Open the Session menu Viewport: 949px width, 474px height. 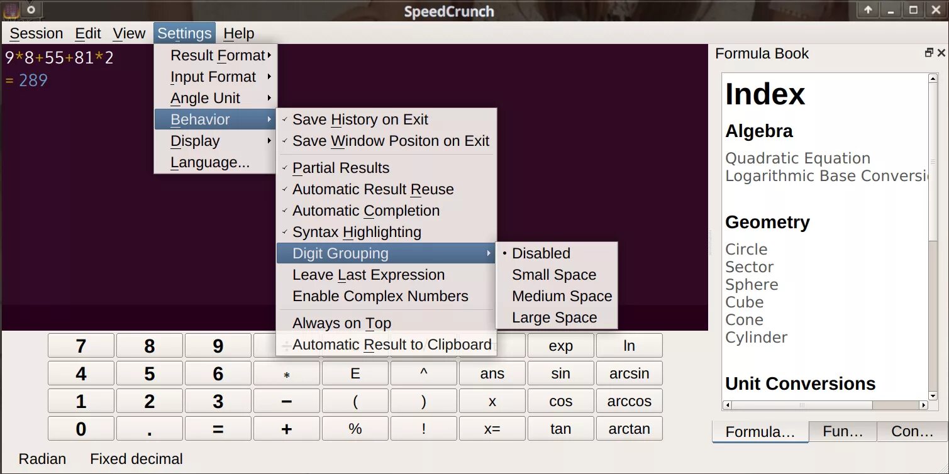[36, 33]
